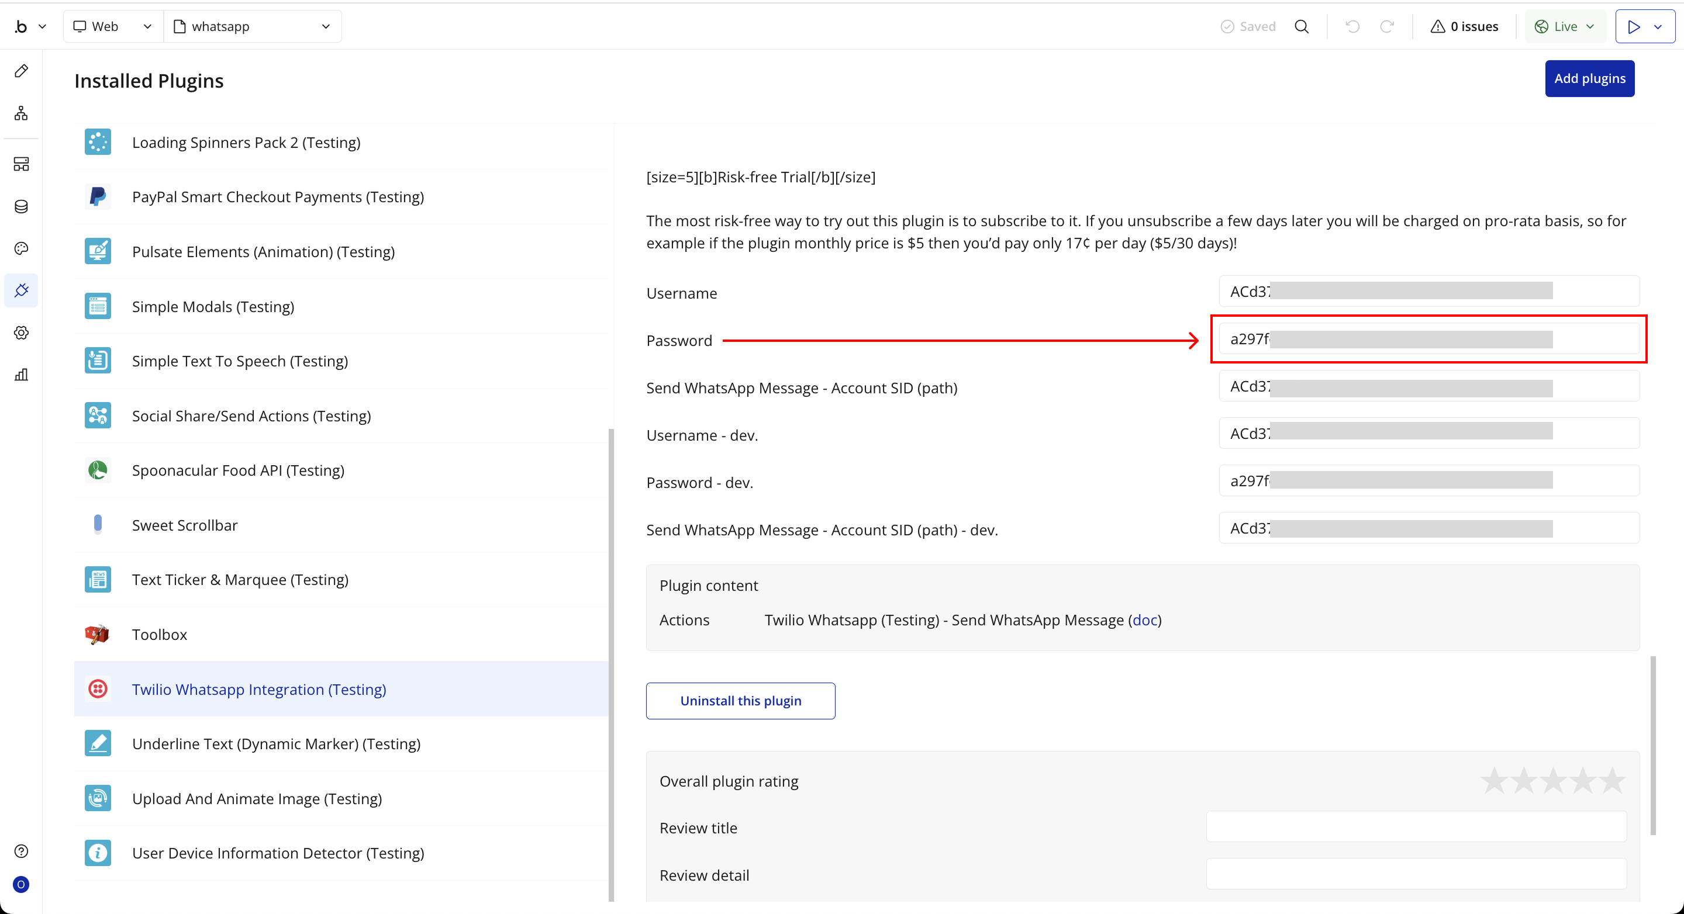Click Uninstall this plugin button

point(740,700)
